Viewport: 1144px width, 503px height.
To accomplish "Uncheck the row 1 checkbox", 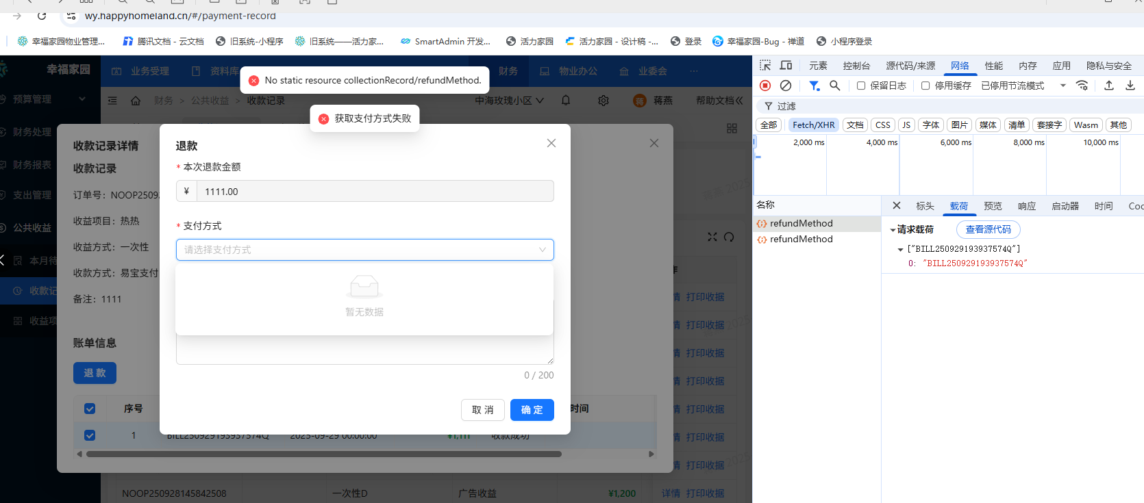I will (90, 435).
